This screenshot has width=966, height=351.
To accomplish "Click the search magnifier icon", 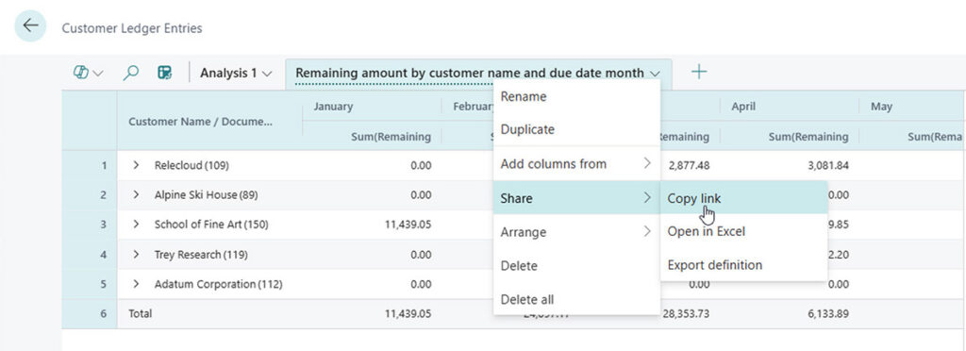I will pos(130,73).
